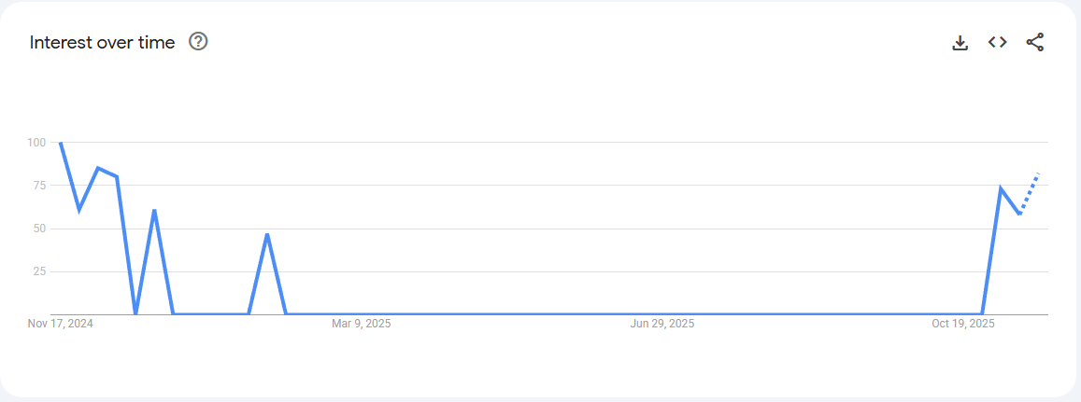Screen dimensions: 1081x402
Task: Click the 75 y-axis label
Action: [38, 186]
